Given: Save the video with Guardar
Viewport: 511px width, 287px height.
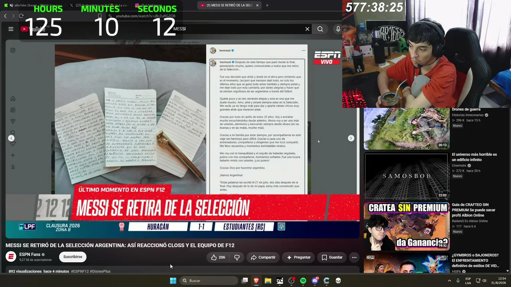Looking at the screenshot, I should click(x=332, y=258).
